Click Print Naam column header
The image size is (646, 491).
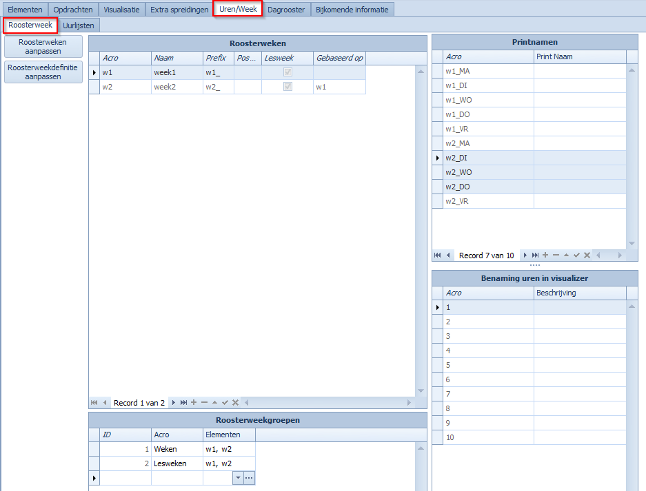580,56
